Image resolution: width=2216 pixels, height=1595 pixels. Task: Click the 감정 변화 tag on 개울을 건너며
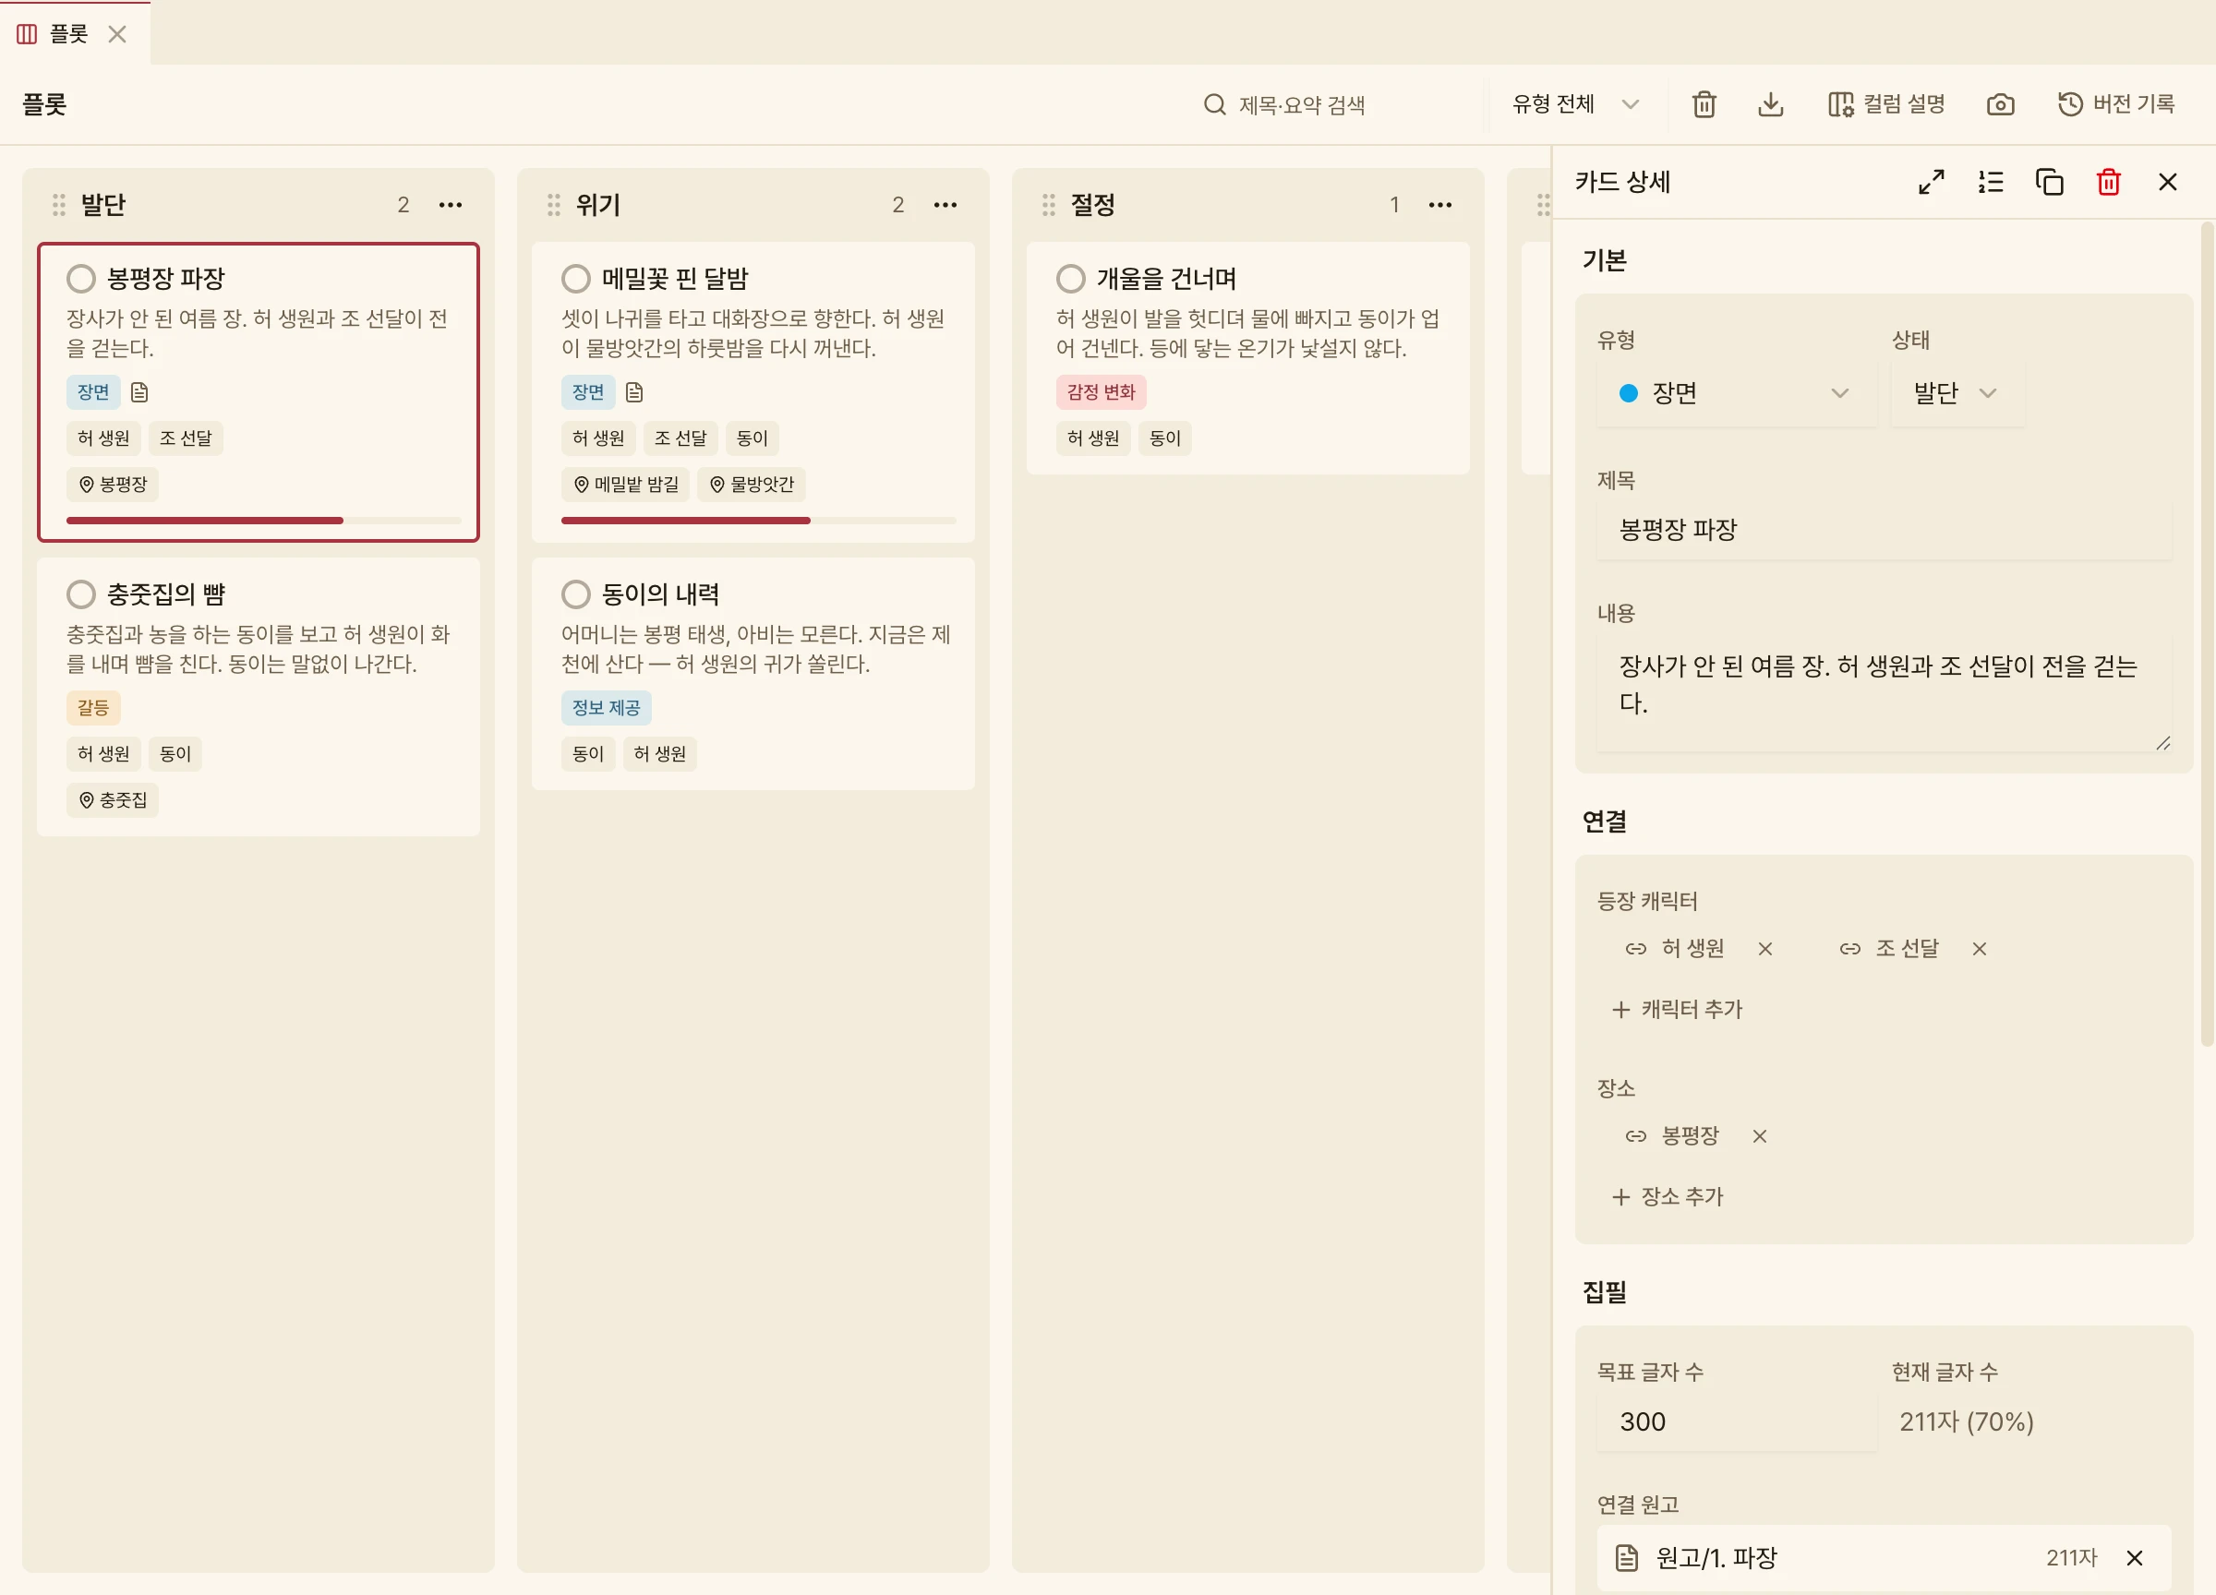tap(1102, 392)
